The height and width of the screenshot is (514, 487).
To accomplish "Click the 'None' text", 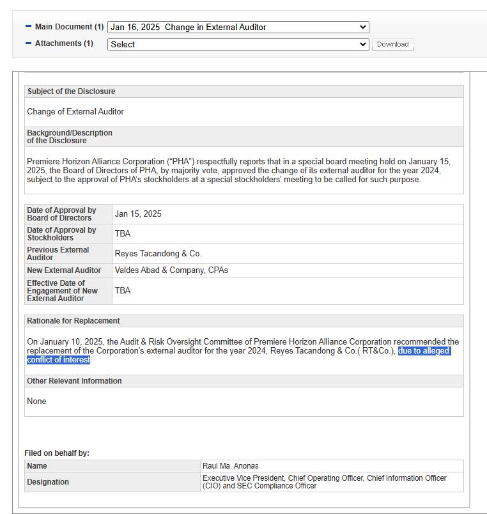I will [x=36, y=401].
